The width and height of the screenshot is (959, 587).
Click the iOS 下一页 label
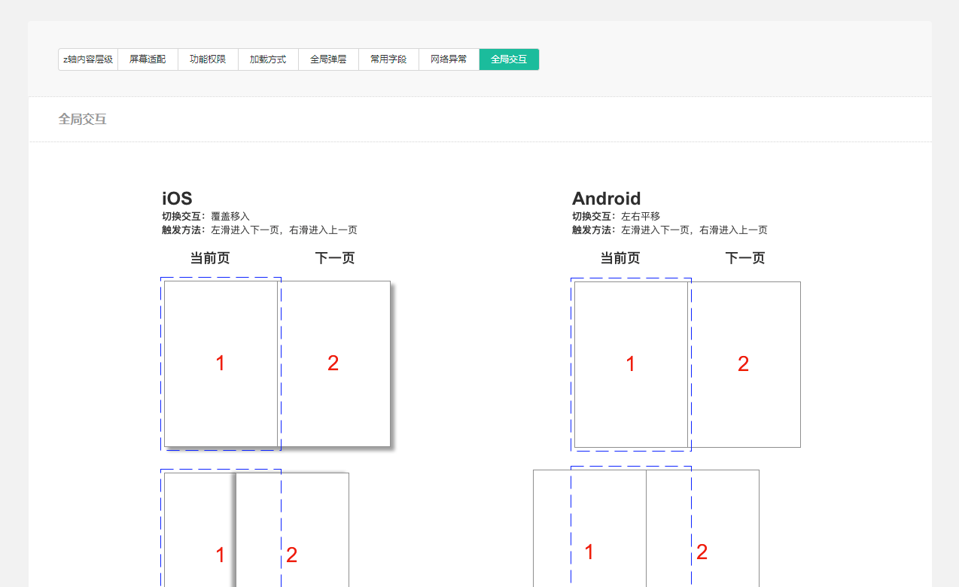coord(334,258)
